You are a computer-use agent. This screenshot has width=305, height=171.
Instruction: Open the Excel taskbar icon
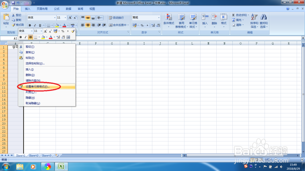pyautogui.click(x=61, y=166)
